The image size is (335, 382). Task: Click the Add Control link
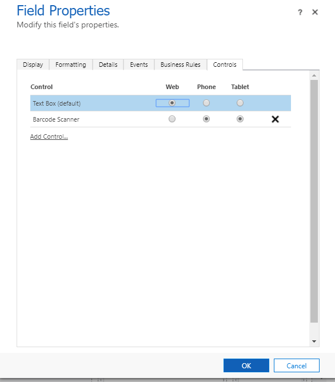[x=49, y=136]
